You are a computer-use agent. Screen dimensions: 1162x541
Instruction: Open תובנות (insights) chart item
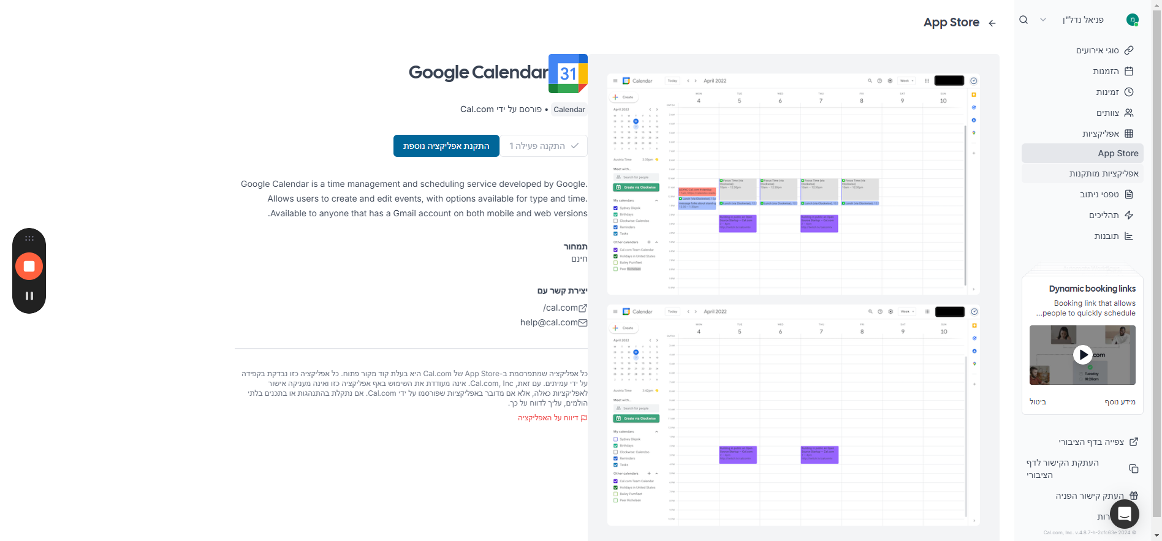[1113, 236]
